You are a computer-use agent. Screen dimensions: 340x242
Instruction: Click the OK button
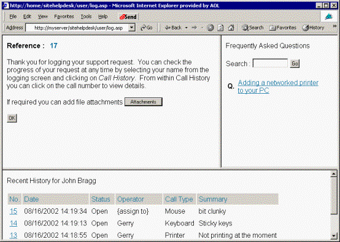point(12,118)
